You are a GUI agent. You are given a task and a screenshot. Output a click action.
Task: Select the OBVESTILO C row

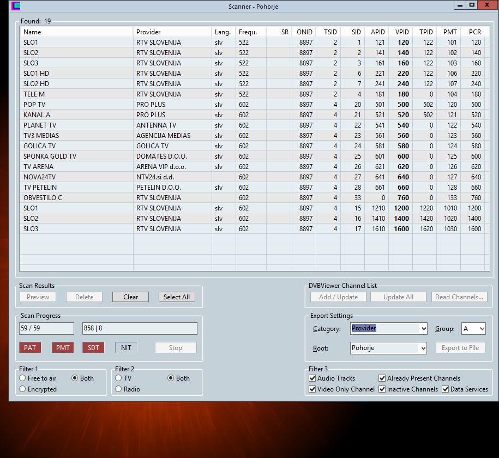[x=255, y=198]
